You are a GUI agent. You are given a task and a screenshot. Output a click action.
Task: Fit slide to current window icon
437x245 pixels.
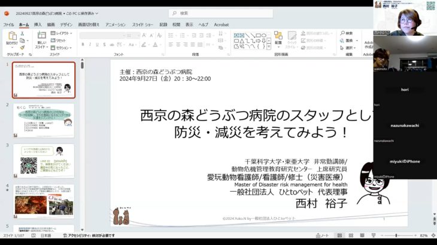click(433, 235)
